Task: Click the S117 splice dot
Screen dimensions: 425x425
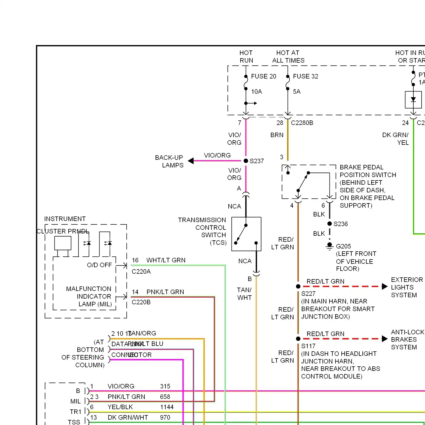Action: [298, 339]
